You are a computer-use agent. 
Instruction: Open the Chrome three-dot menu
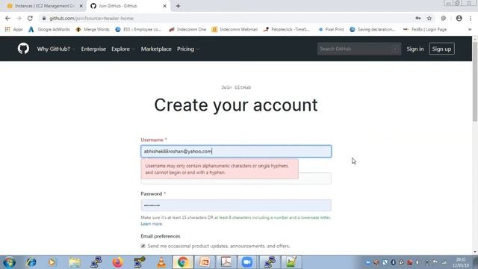(x=471, y=18)
